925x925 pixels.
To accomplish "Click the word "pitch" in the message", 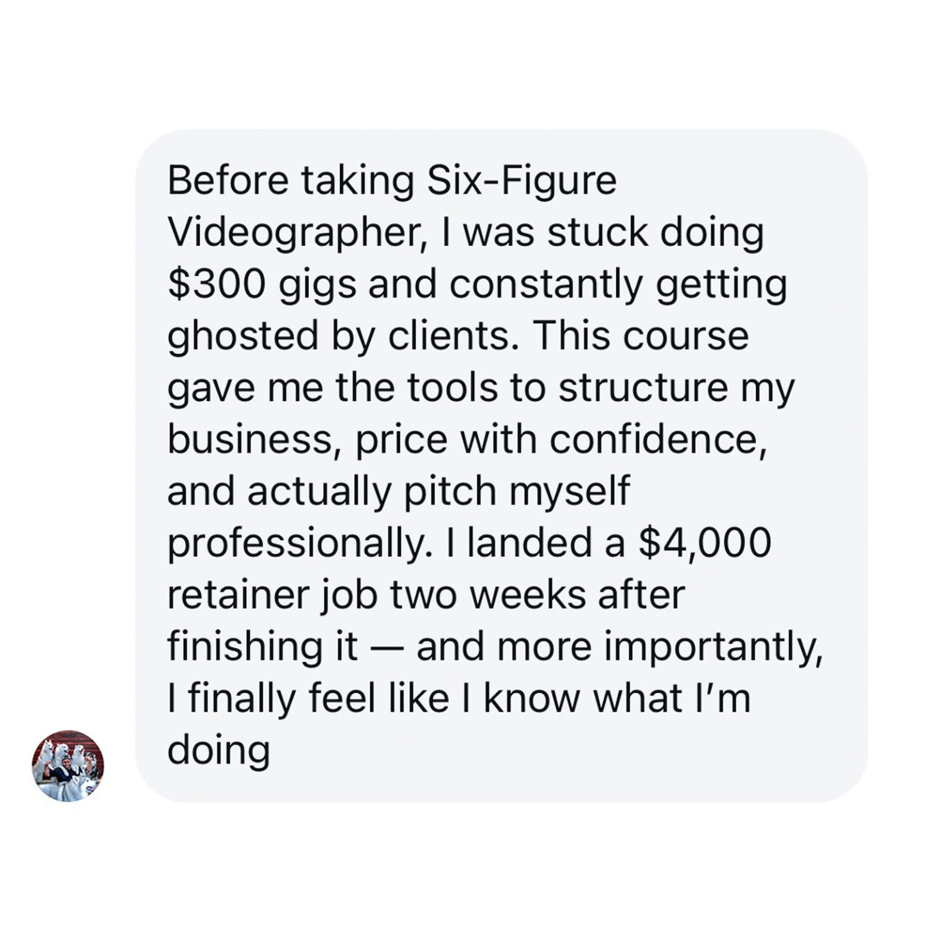I will pos(450,491).
